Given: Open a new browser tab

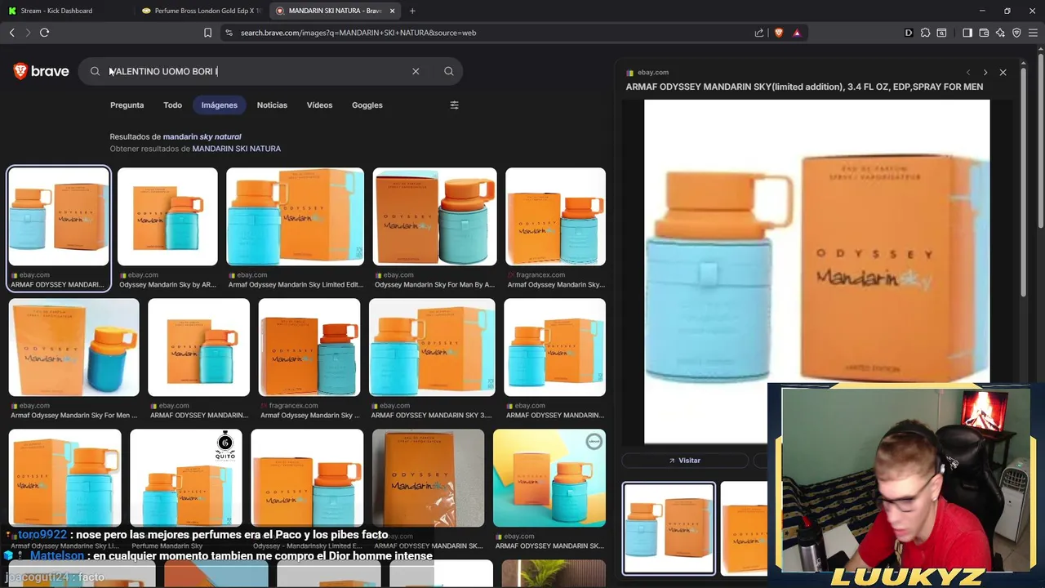Looking at the screenshot, I should pyautogui.click(x=412, y=11).
